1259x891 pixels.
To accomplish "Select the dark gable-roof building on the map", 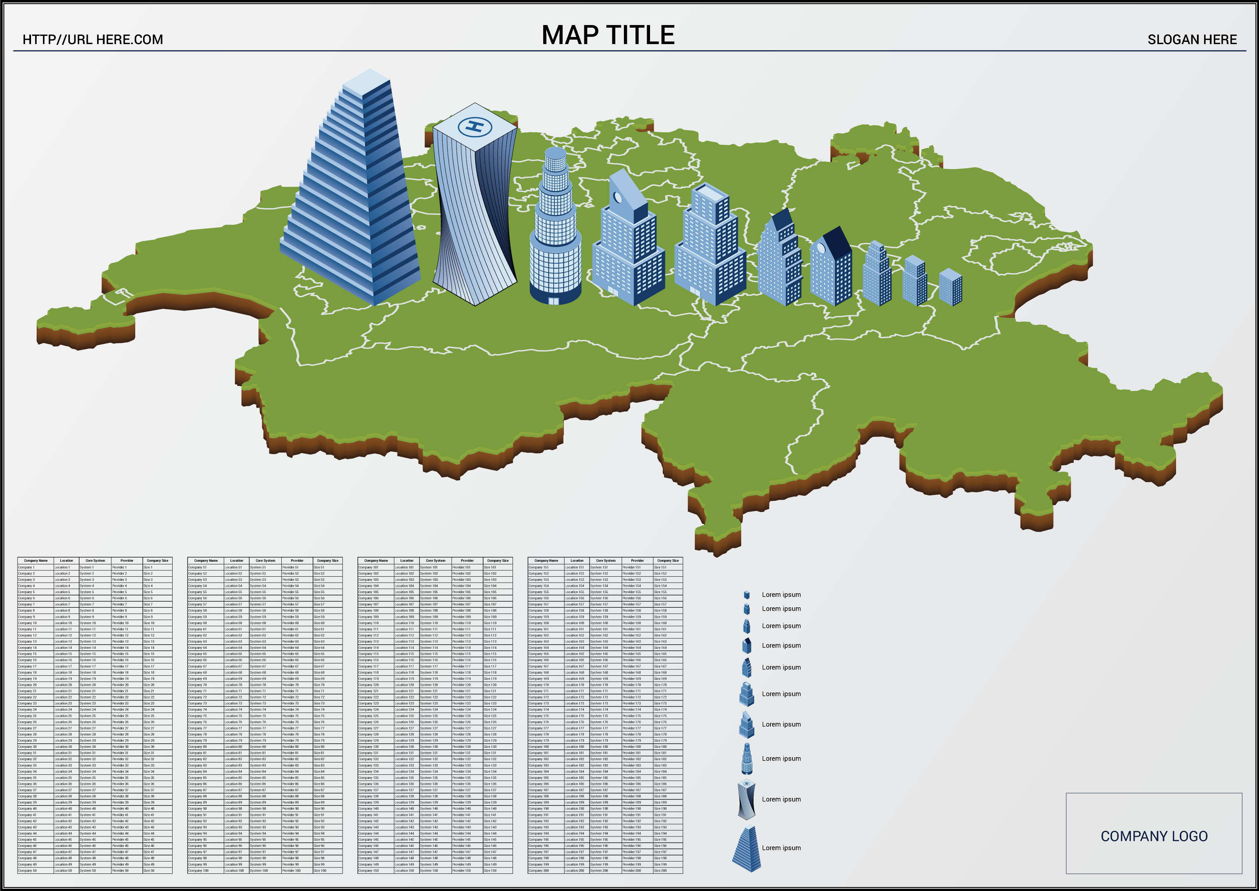I will (831, 269).
